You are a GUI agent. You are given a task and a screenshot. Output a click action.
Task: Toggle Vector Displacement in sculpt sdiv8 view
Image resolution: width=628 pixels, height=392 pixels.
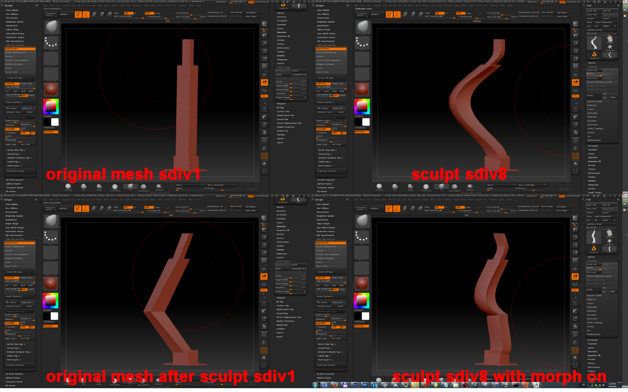(x=331, y=53)
